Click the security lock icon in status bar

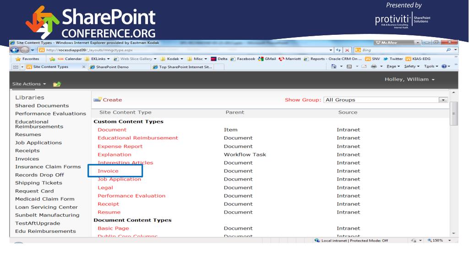414,240
